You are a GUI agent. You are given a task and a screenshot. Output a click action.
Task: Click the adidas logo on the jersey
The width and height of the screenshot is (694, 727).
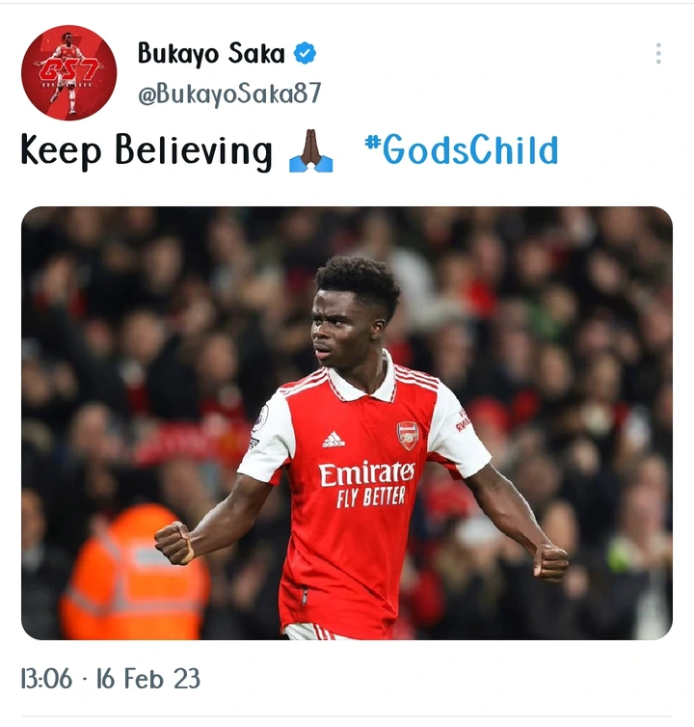[x=334, y=440]
